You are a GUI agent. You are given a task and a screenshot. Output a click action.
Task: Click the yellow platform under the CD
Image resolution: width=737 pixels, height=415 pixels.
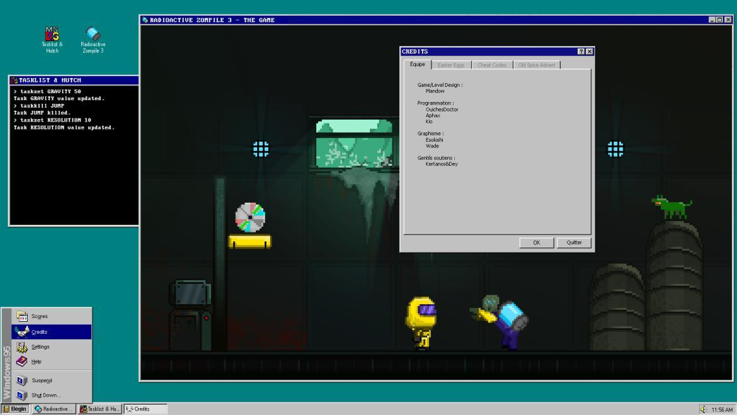[250, 242]
